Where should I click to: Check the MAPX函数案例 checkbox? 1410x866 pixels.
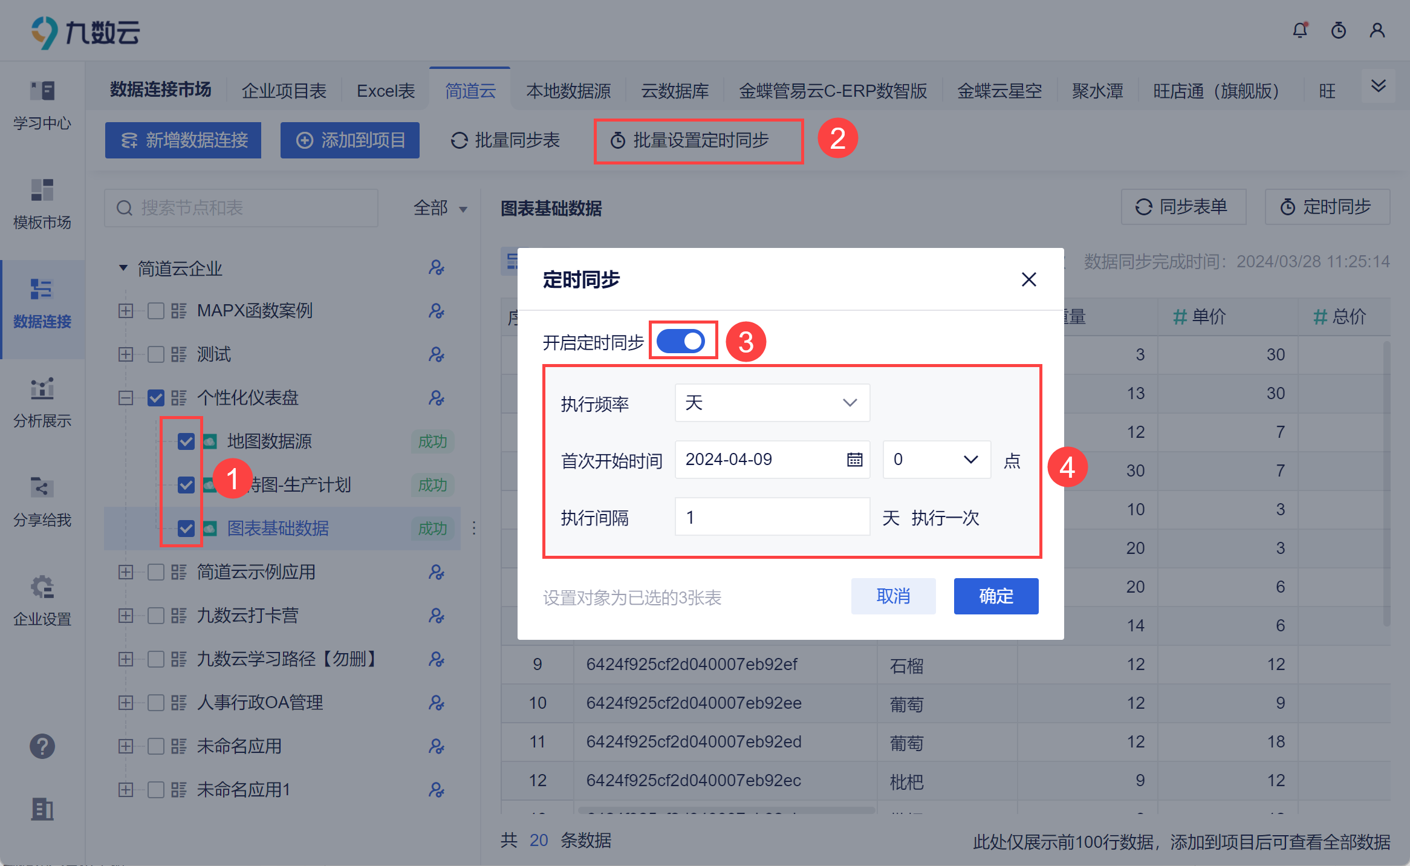[156, 311]
